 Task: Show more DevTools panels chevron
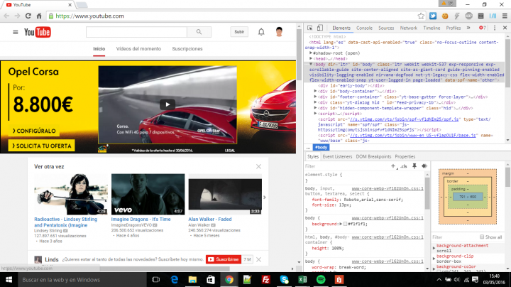468,28
